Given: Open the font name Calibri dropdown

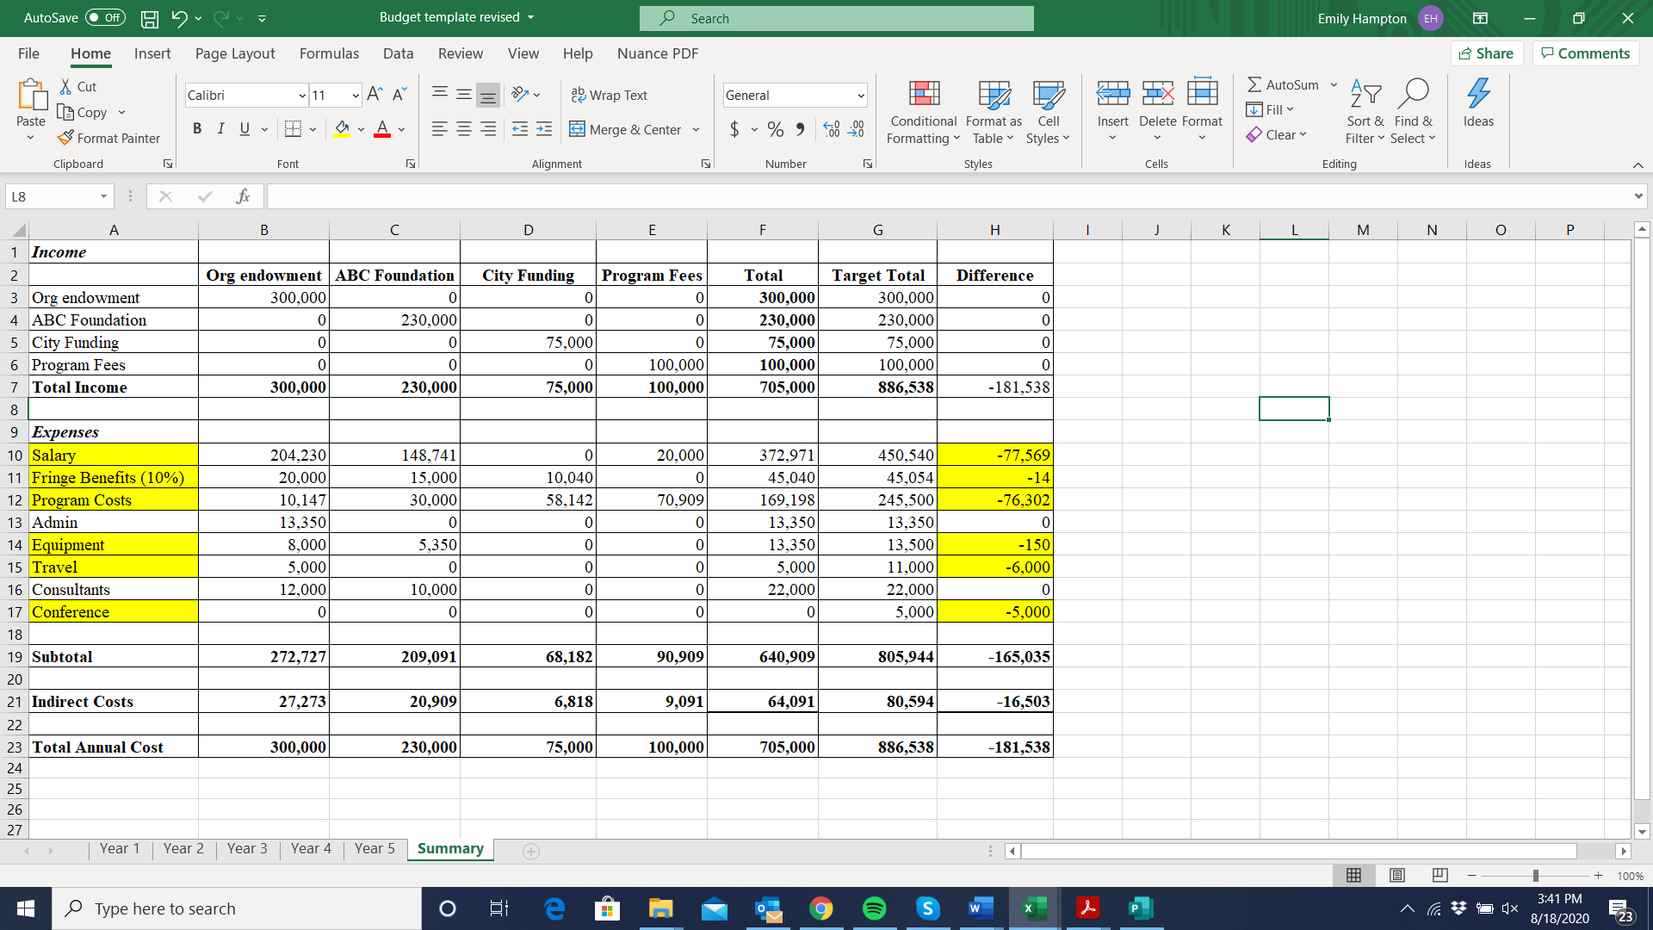Looking at the screenshot, I should [302, 95].
